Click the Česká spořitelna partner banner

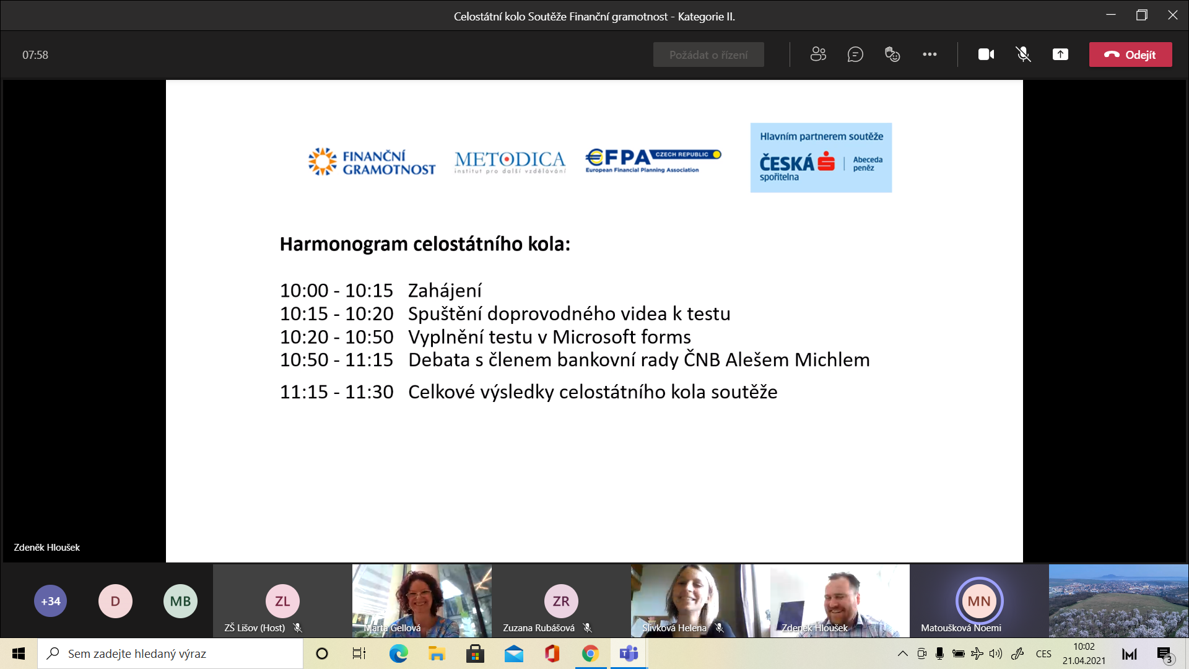(x=821, y=157)
